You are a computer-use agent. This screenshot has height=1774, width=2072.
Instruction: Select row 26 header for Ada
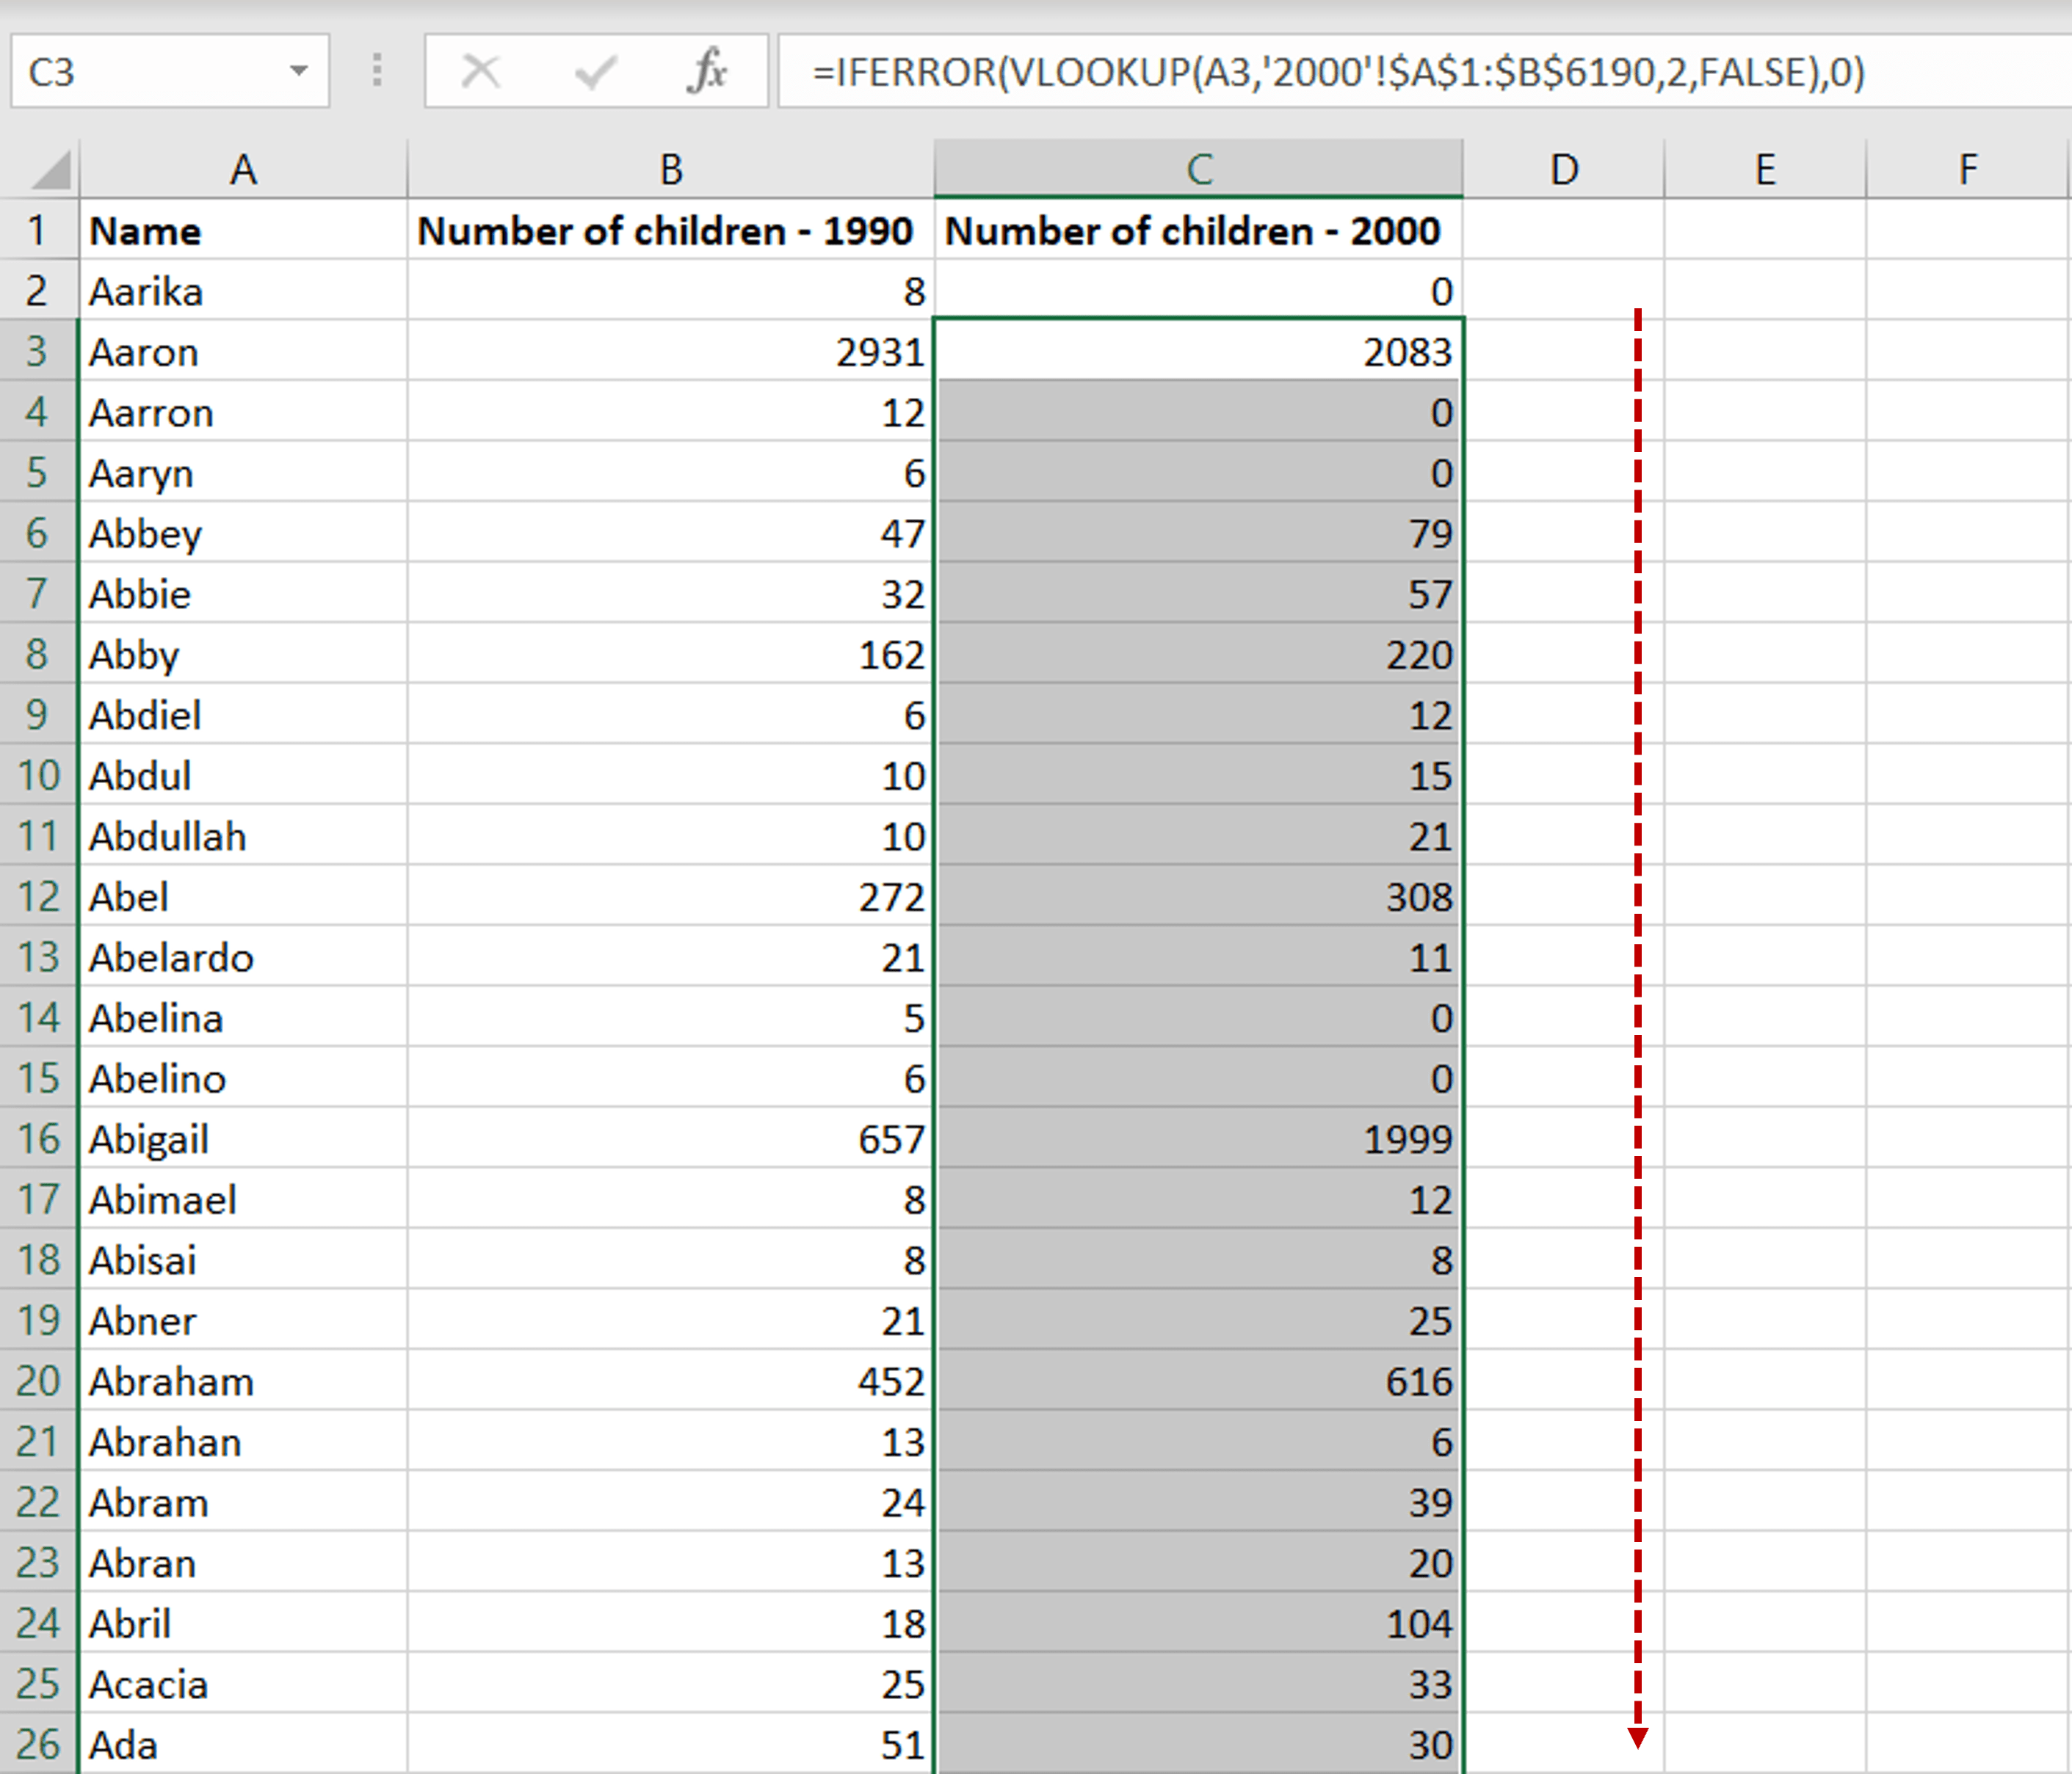click(38, 1744)
